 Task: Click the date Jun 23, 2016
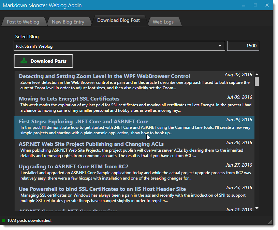tap(239, 187)
